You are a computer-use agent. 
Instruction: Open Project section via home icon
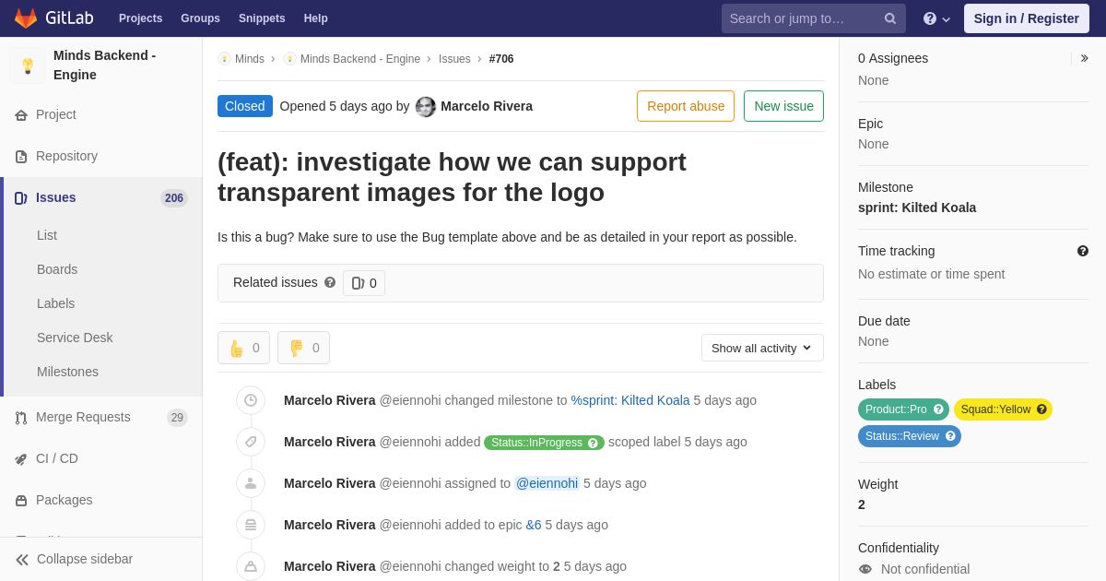click(21, 115)
